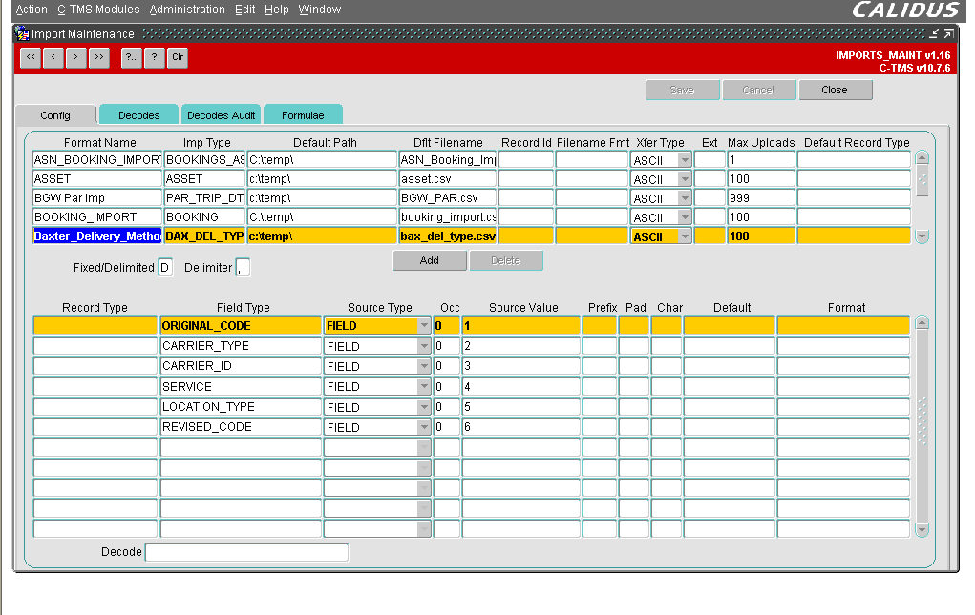
Task: Click the ORIGINAL_CODE field type cell
Action: pos(241,326)
